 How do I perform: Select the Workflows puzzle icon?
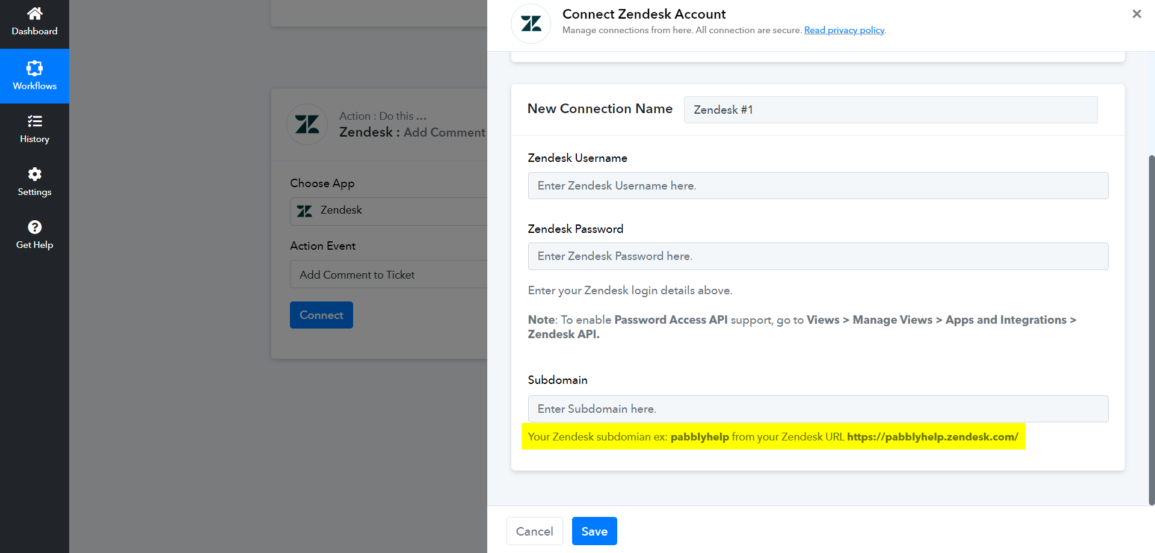[35, 68]
